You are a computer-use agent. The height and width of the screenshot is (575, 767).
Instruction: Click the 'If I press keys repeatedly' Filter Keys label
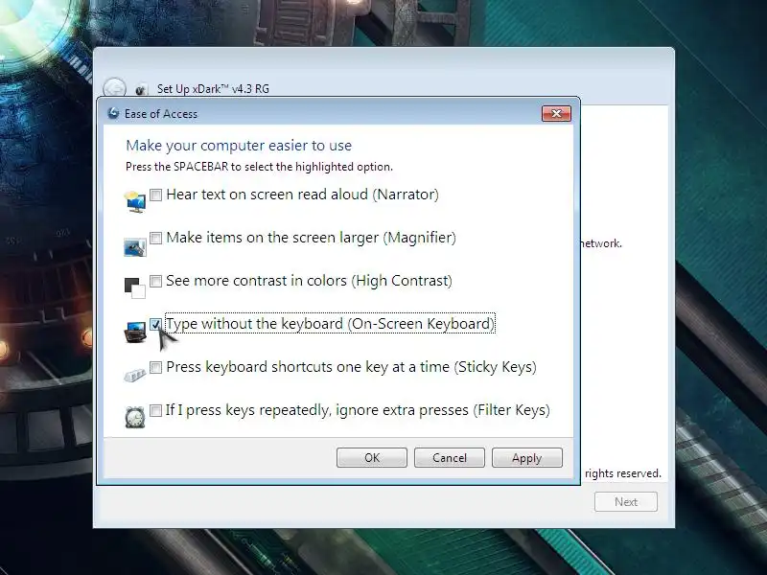358,410
